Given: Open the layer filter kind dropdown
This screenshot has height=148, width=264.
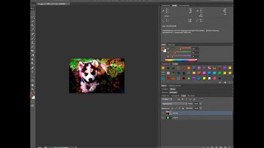Looking at the screenshot, I should point(167,99).
